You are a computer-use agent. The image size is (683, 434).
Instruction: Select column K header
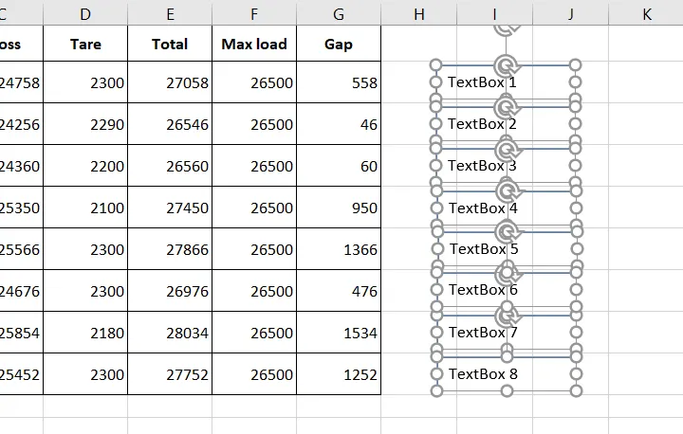coord(645,13)
